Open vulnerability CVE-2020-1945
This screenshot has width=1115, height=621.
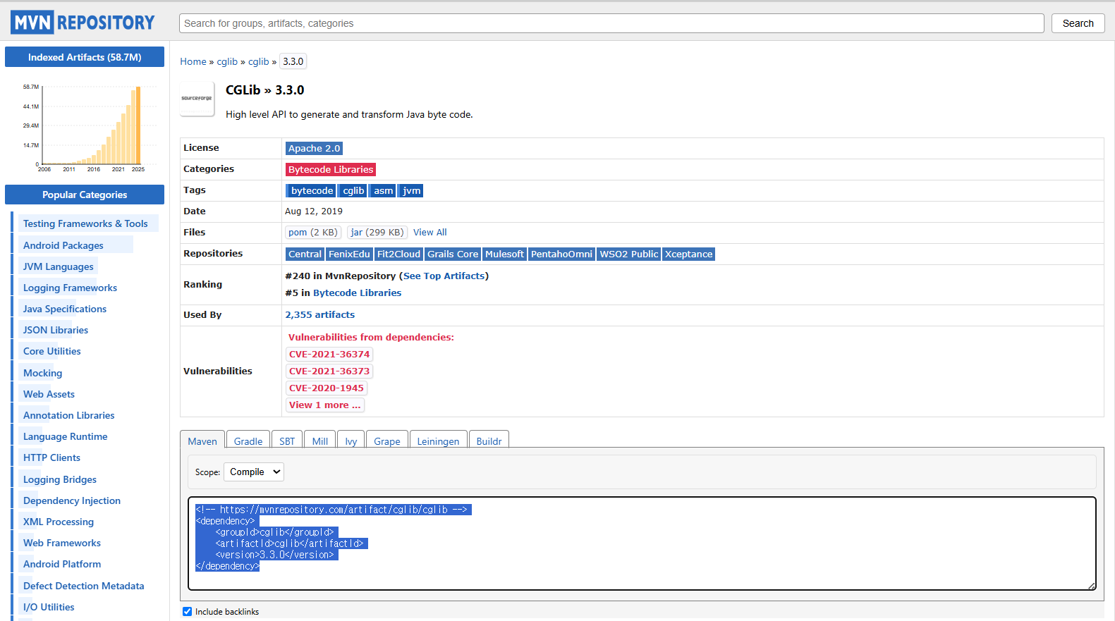point(327,388)
